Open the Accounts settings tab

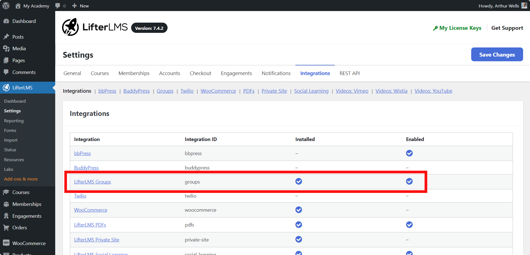(169, 73)
